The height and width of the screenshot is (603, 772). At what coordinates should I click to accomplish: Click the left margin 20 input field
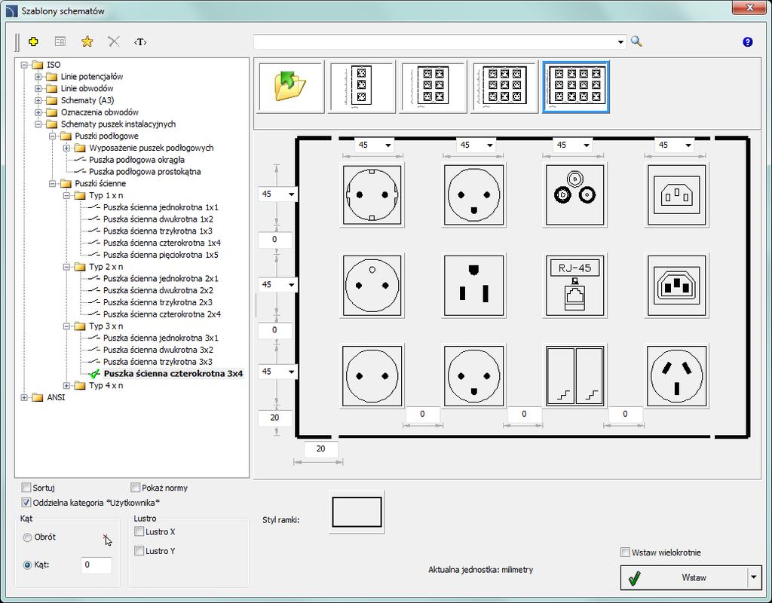(320, 449)
